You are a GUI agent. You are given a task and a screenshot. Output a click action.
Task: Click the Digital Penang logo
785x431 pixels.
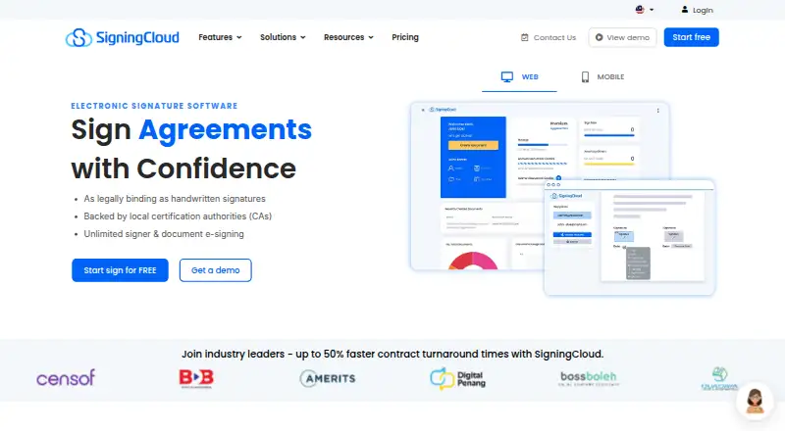[x=457, y=378]
